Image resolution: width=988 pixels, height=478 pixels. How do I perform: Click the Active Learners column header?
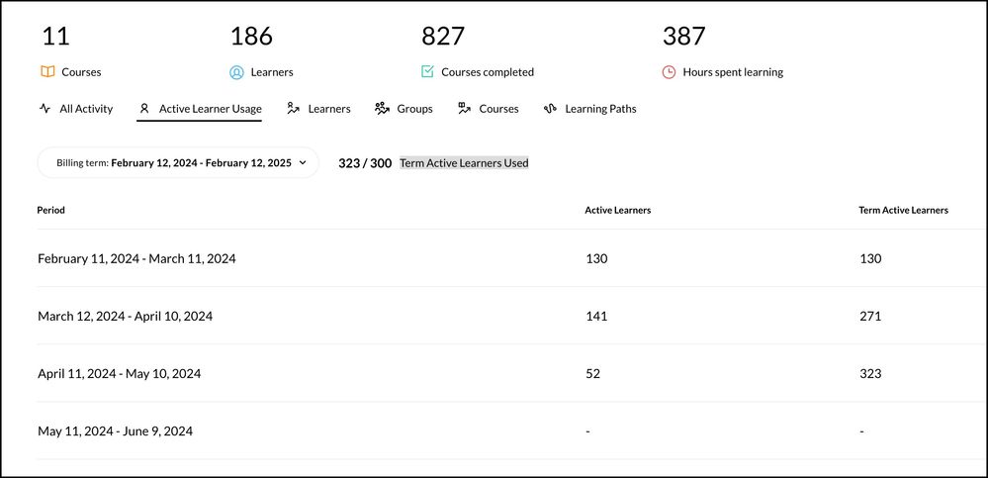pyautogui.click(x=617, y=210)
